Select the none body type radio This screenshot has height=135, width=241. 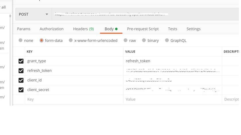20,41
